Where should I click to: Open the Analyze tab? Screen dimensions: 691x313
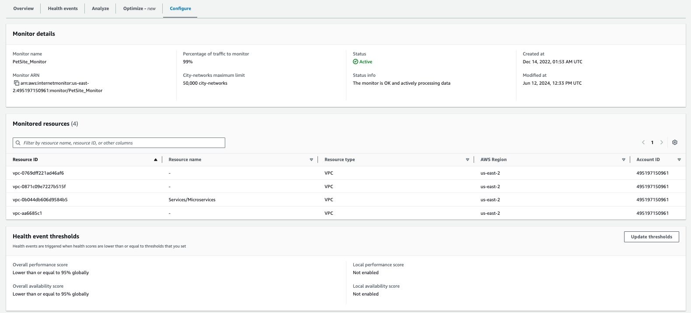pos(100,8)
